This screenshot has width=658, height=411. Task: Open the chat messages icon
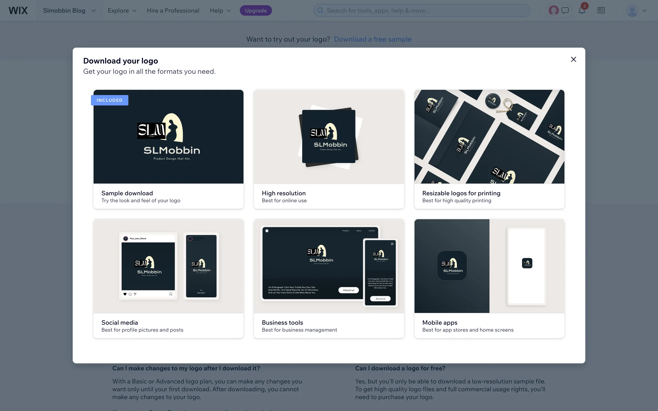(565, 11)
